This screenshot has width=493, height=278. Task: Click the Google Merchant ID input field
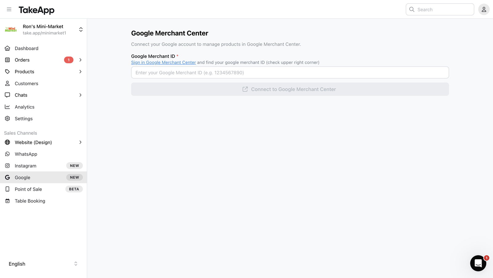click(x=290, y=73)
